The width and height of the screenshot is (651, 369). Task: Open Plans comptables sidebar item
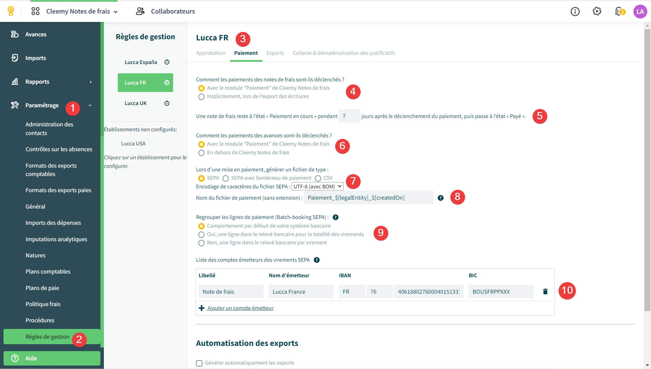(x=48, y=271)
